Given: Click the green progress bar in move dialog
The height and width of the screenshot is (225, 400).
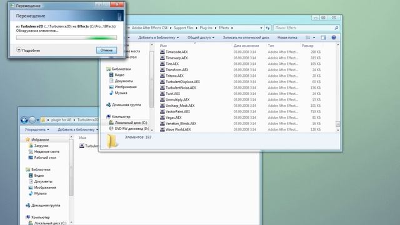Looking at the screenshot, I should pos(66,37).
